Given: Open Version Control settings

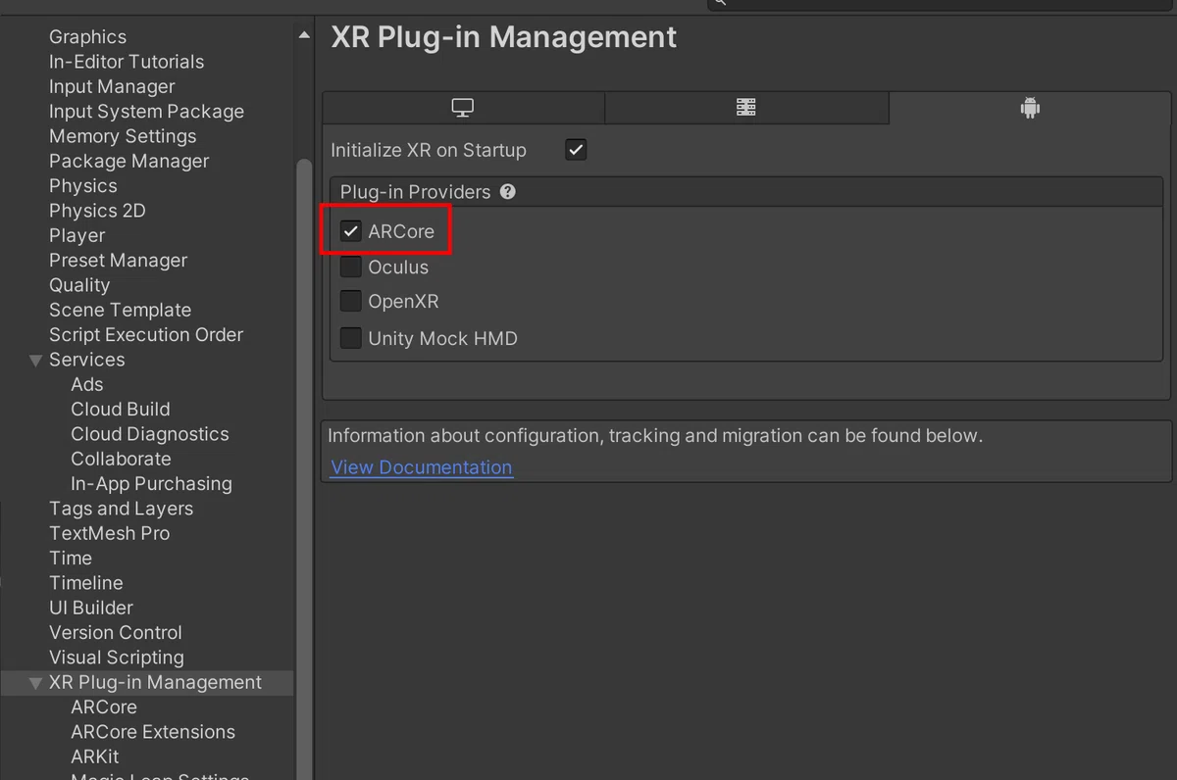Looking at the screenshot, I should click(x=116, y=633).
